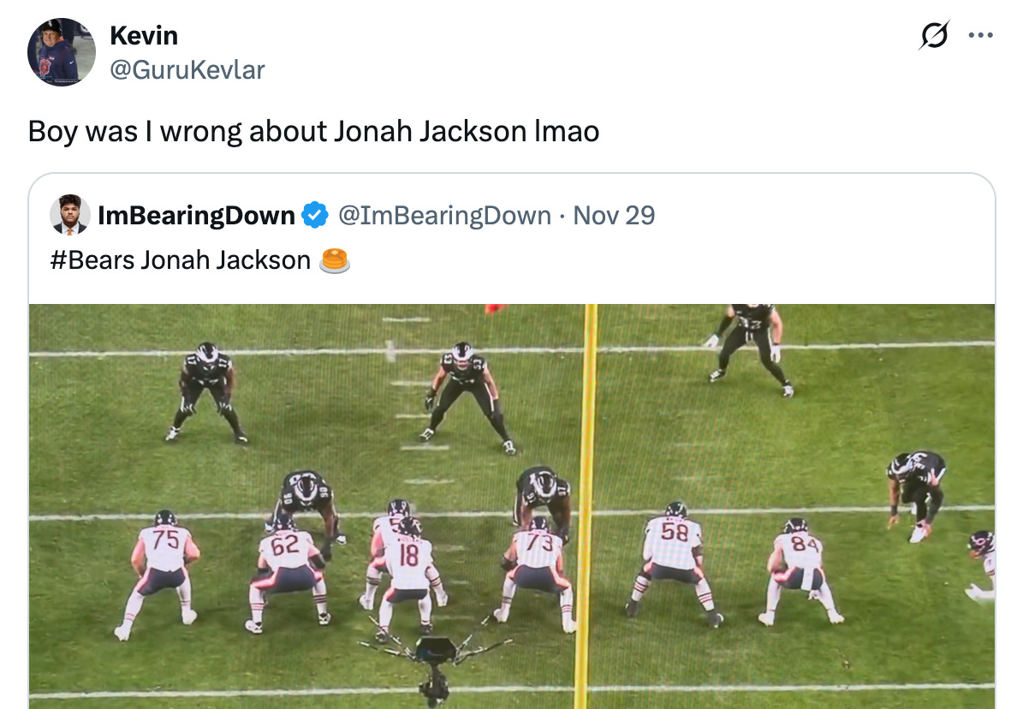Open the three-dot more options menu
The image size is (1017, 709).
point(980,35)
